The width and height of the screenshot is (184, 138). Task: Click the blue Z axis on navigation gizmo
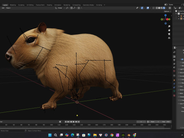166,15
